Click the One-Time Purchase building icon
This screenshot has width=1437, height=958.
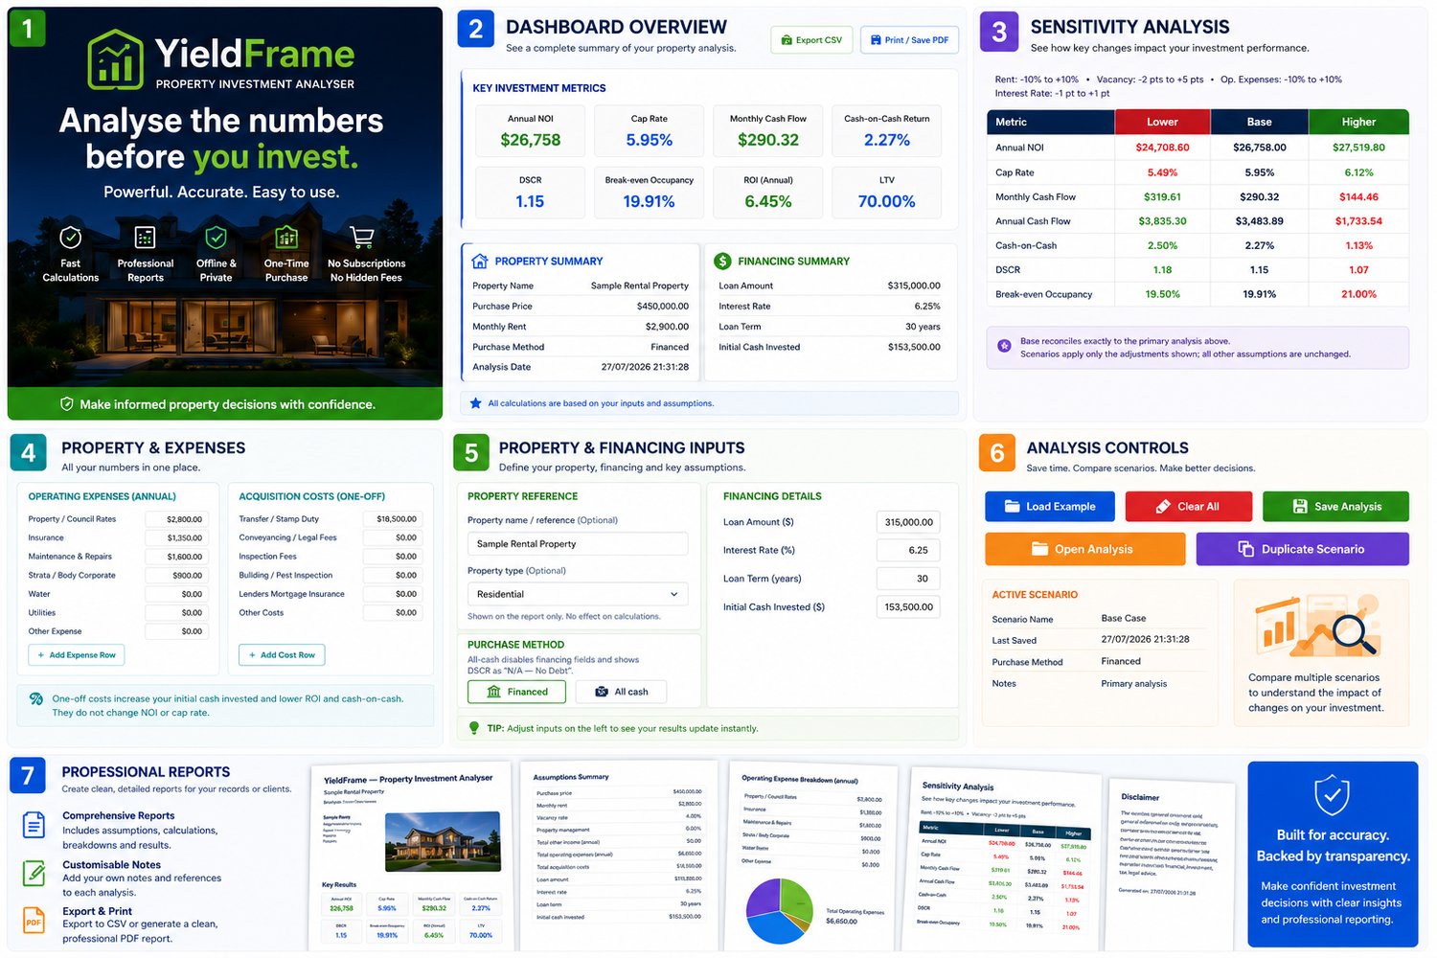pos(286,237)
